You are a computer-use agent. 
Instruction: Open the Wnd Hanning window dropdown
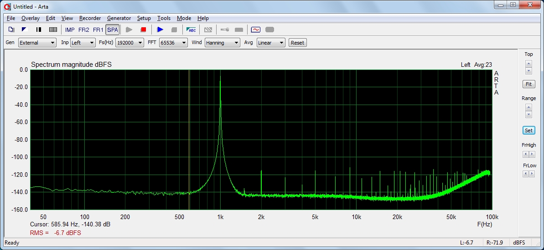tap(222, 43)
